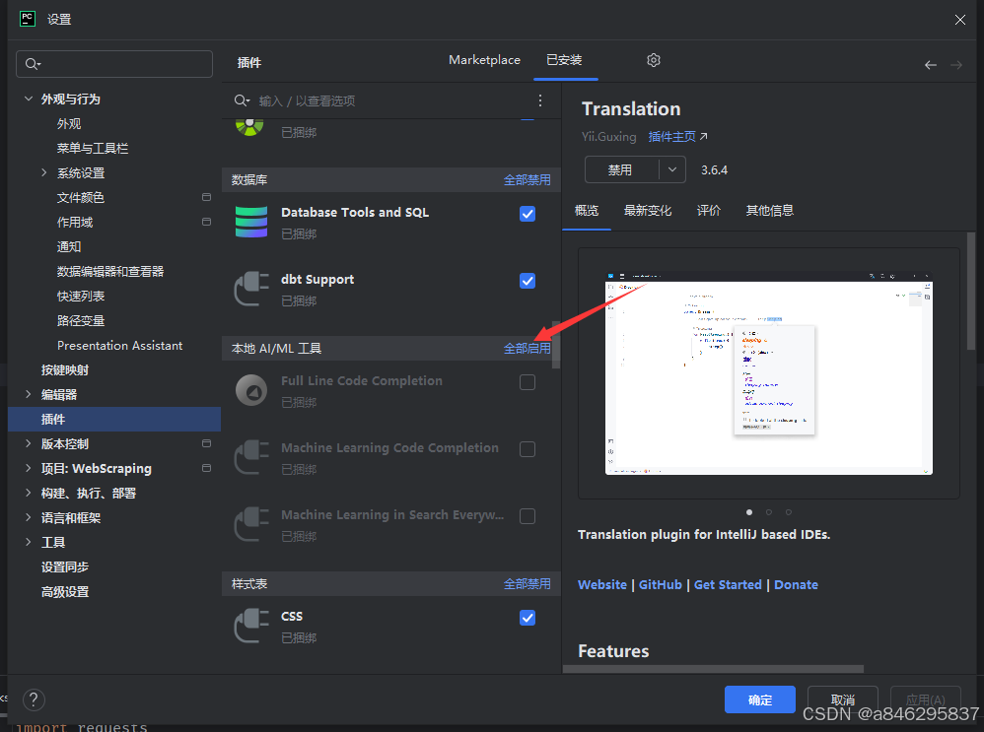Enable Full Line Code Completion checkbox
The width and height of the screenshot is (984, 732).
tap(527, 382)
